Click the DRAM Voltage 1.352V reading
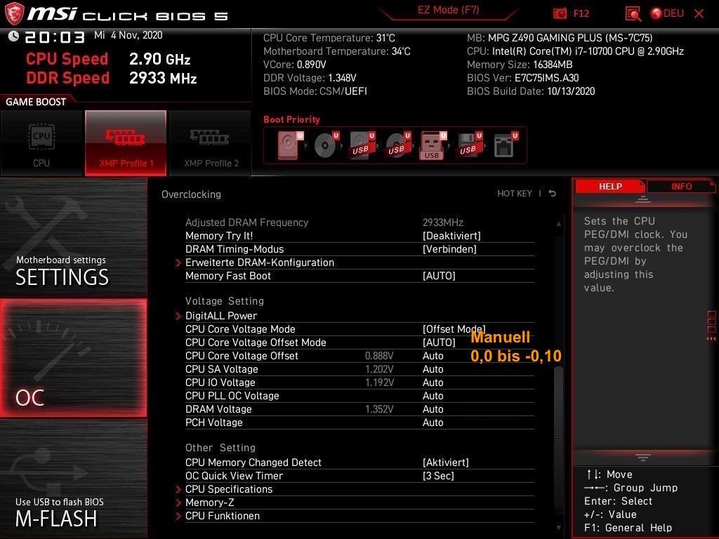719x539 pixels. click(379, 409)
